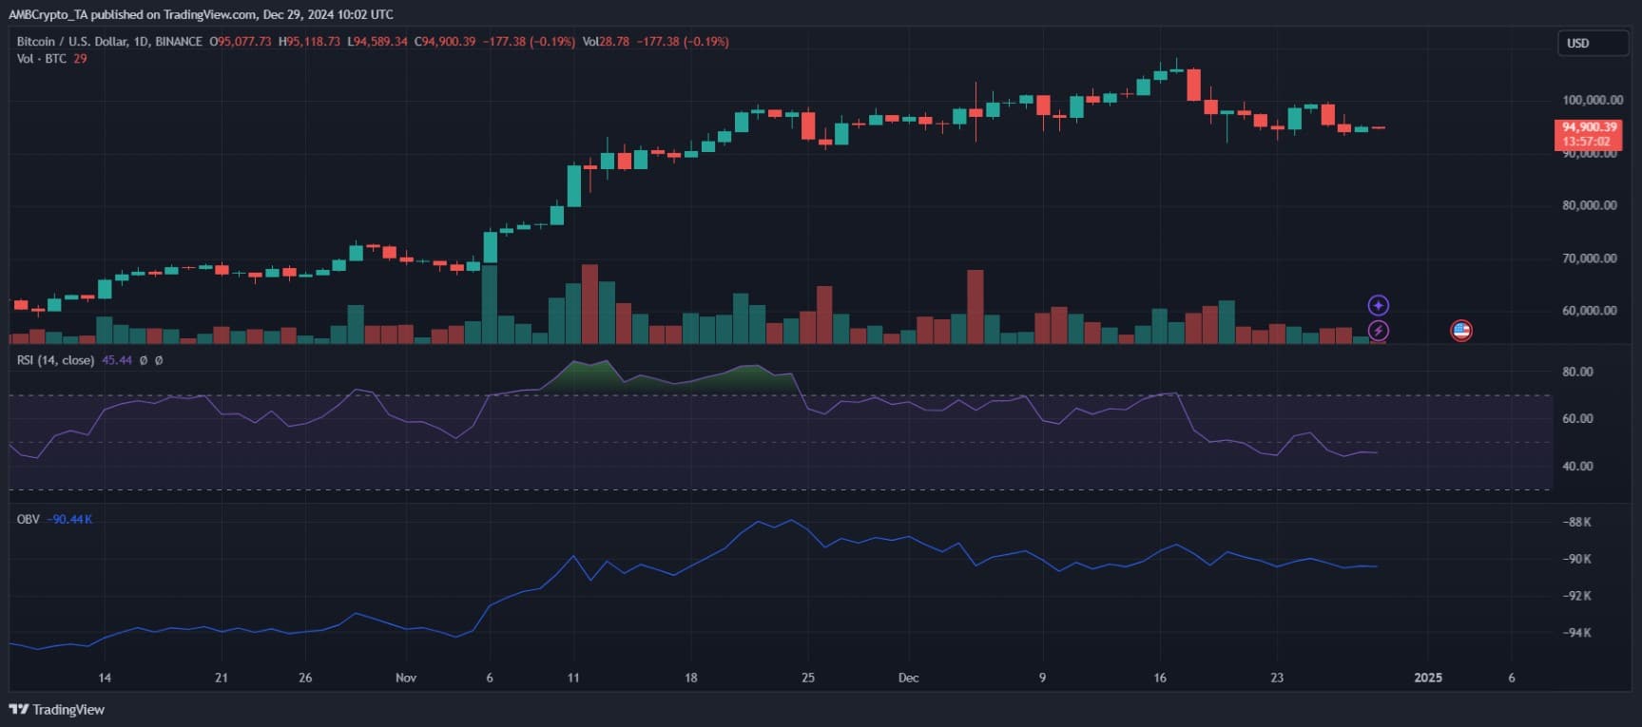
Task: Open the purple lightning bolt event icon
Action: click(1378, 331)
